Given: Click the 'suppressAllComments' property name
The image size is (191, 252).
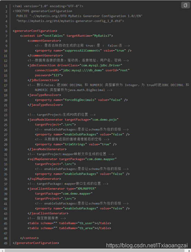Looking at the screenshot, I should [x=82, y=51].
